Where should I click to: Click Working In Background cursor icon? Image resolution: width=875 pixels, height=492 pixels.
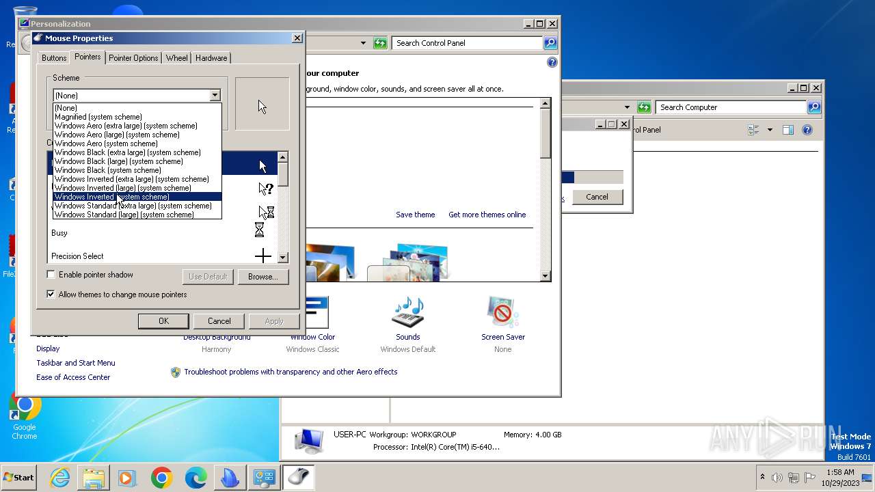[266, 212]
